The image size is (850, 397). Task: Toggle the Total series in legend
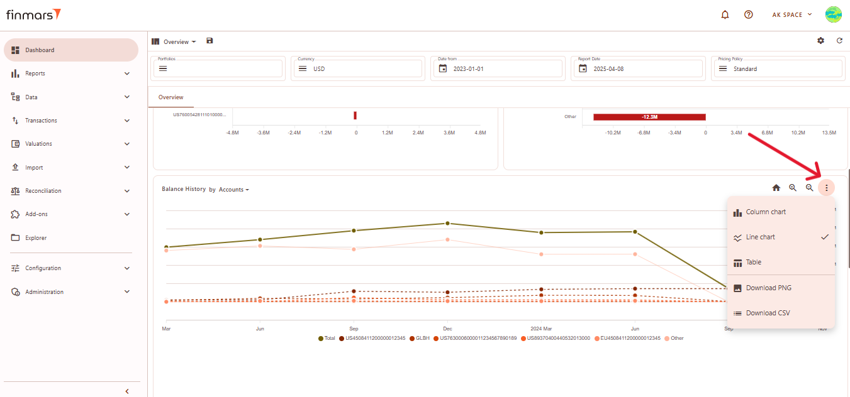coord(327,339)
